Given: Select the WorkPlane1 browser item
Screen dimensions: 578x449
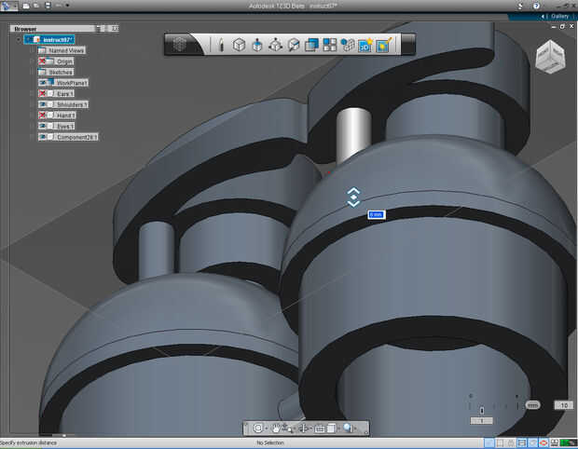Looking at the screenshot, I should pos(72,83).
